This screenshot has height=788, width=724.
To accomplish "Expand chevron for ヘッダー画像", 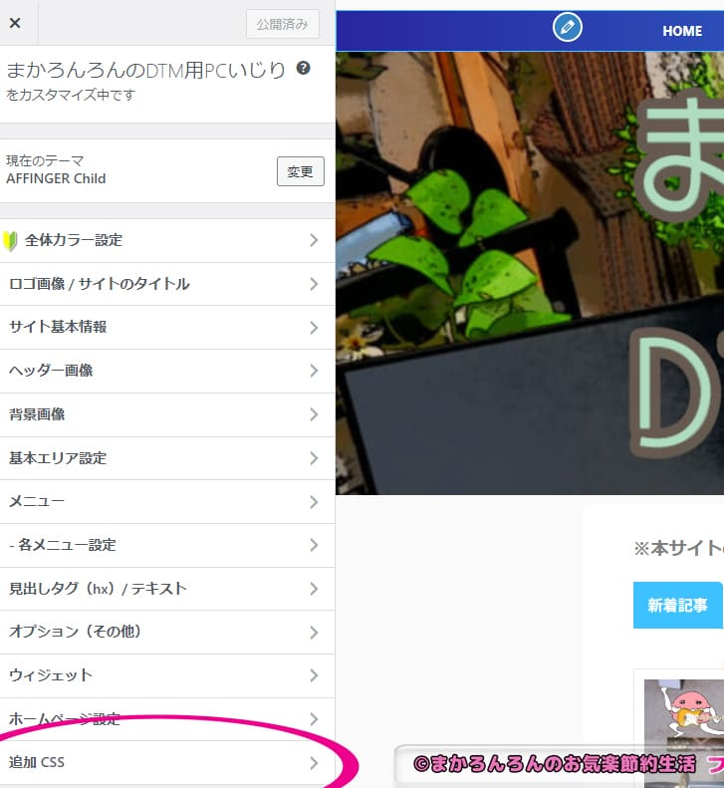I will click(314, 371).
